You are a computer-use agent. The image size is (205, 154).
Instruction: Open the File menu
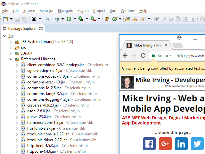tap(5, 11)
